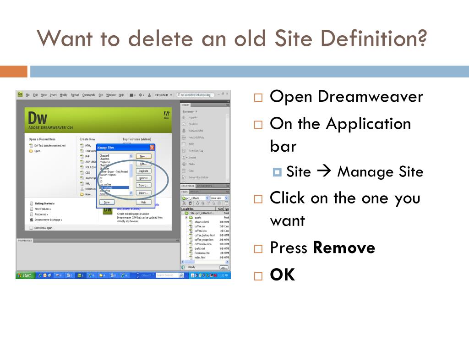
Task: Click the Remove button in Manage Sites
Action: point(143,178)
